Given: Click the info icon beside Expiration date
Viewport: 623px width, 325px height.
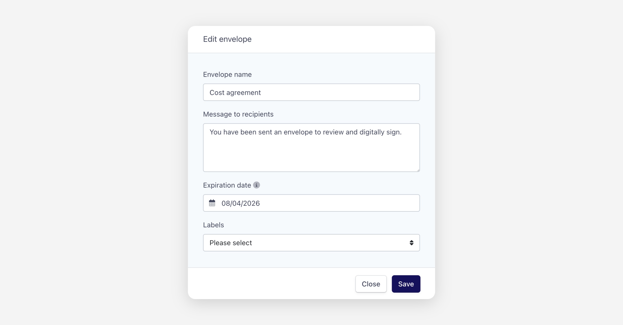Looking at the screenshot, I should [256, 185].
